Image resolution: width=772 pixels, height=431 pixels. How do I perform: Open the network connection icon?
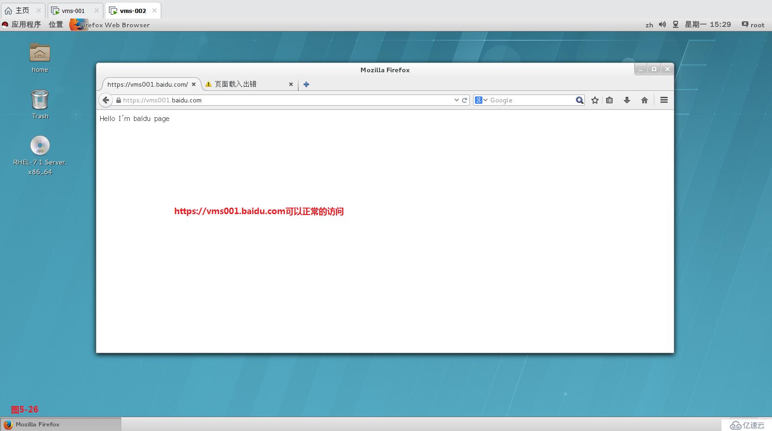pos(676,25)
